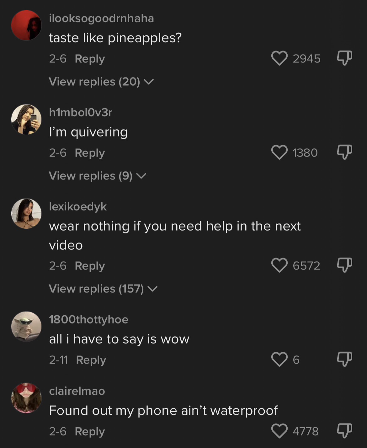Dislike h1mbol0v3r's comment

(x=344, y=152)
